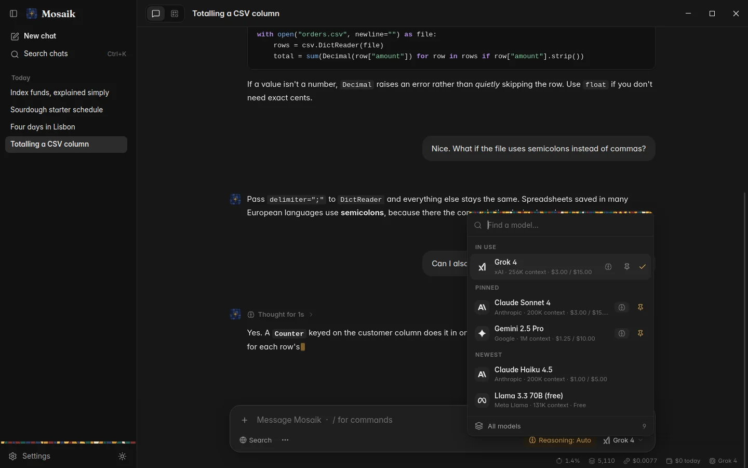The width and height of the screenshot is (748, 468).
Task: Click token count 5,110 in status bar
Action: [x=602, y=461]
